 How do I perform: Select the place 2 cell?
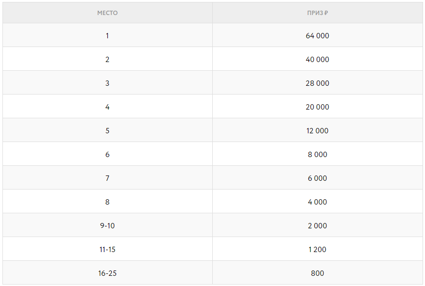coord(107,60)
